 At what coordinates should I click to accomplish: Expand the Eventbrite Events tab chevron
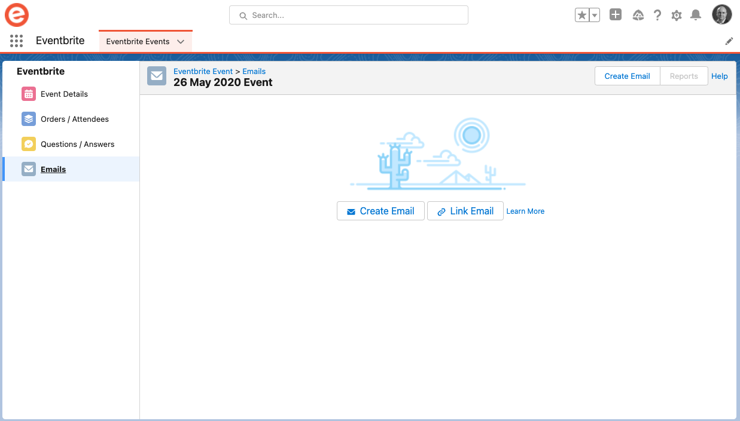point(181,42)
